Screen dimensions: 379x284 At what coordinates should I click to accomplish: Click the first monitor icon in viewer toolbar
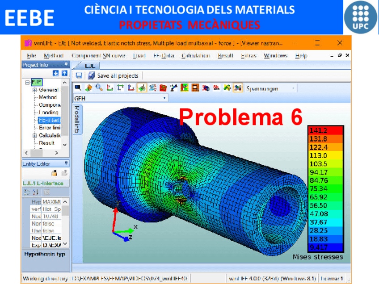click(78, 88)
